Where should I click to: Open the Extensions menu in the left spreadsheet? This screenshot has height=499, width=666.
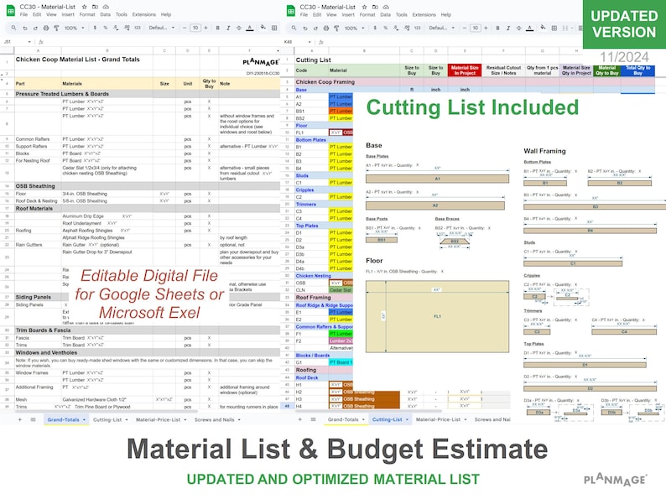tap(144, 14)
